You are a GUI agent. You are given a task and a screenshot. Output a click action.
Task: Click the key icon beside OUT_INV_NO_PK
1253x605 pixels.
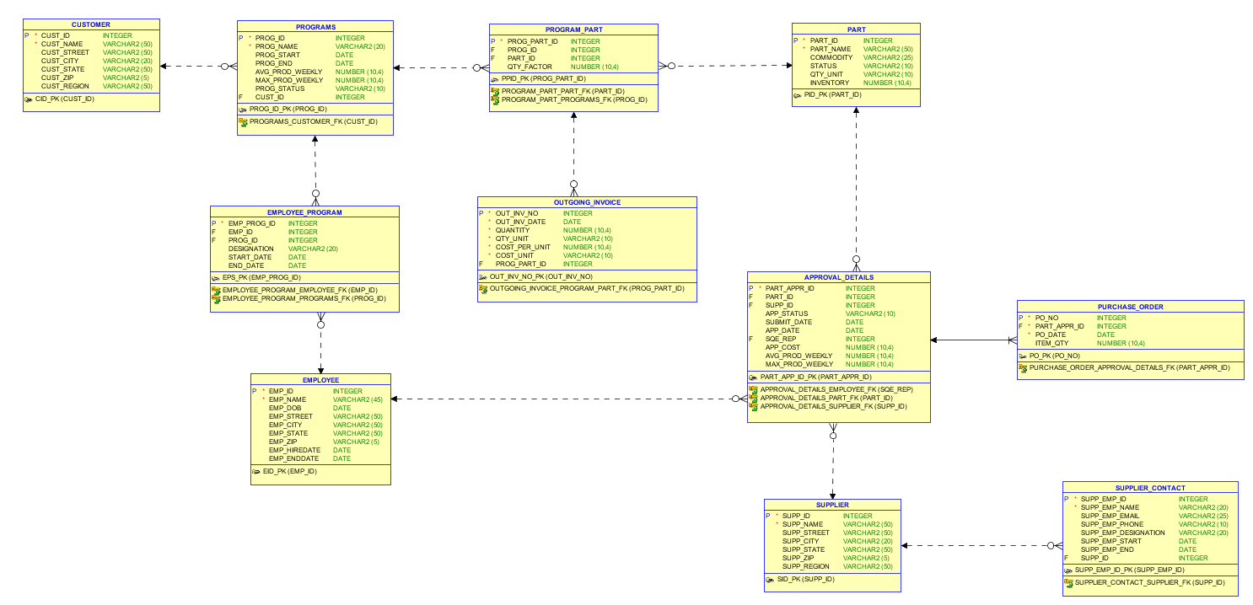point(483,276)
